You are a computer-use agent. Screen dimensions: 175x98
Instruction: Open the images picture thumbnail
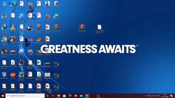[30, 52]
